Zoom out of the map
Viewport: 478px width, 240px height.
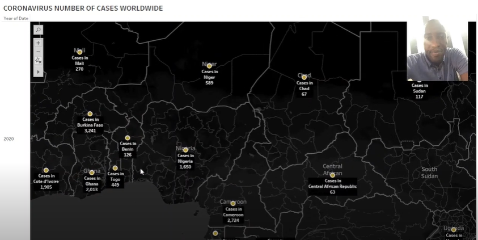click(39, 52)
